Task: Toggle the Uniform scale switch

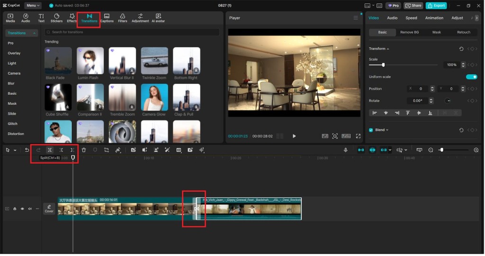Action: (x=471, y=77)
